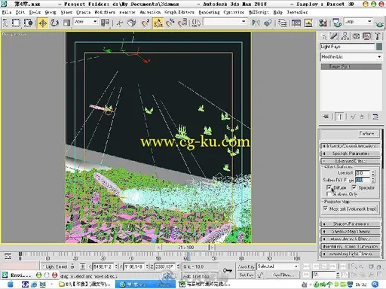Open the MAXScript menu
The height and width of the screenshot is (289, 386).
click(259, 12)
